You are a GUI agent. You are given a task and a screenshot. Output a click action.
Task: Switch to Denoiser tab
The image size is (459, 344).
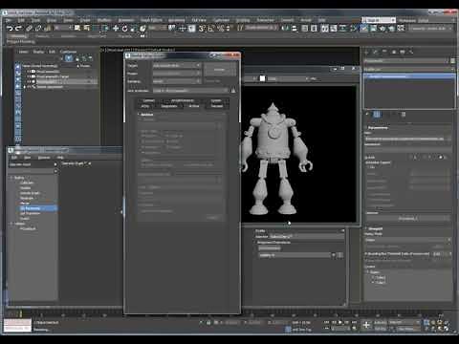click(x=217, y=106)
